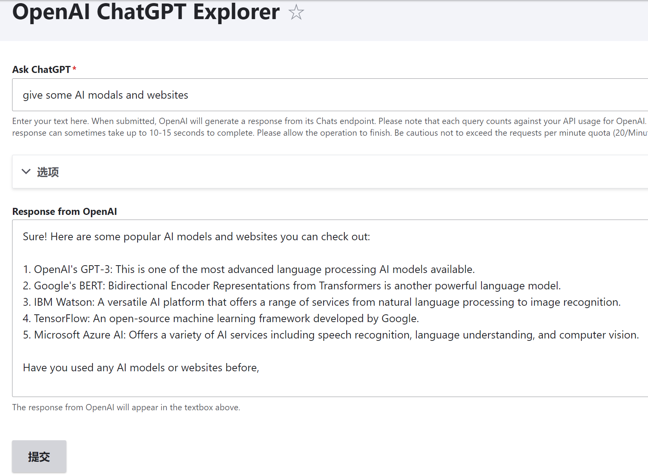Place cursor on the OpenAI's GPT-3 response line
This screenshot has height=475, width=648.
coord(249,269)
